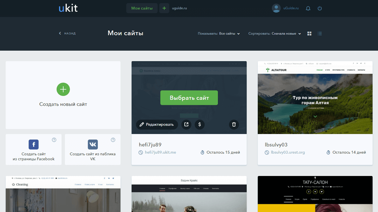Click Редактировать on hefi7ju89 card
Screen dimensions: 378x212
click(x=157, y=125)
